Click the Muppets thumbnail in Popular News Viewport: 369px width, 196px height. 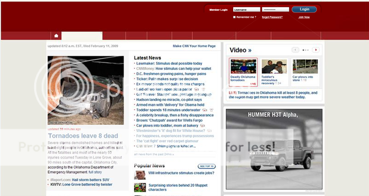(140, 188)
